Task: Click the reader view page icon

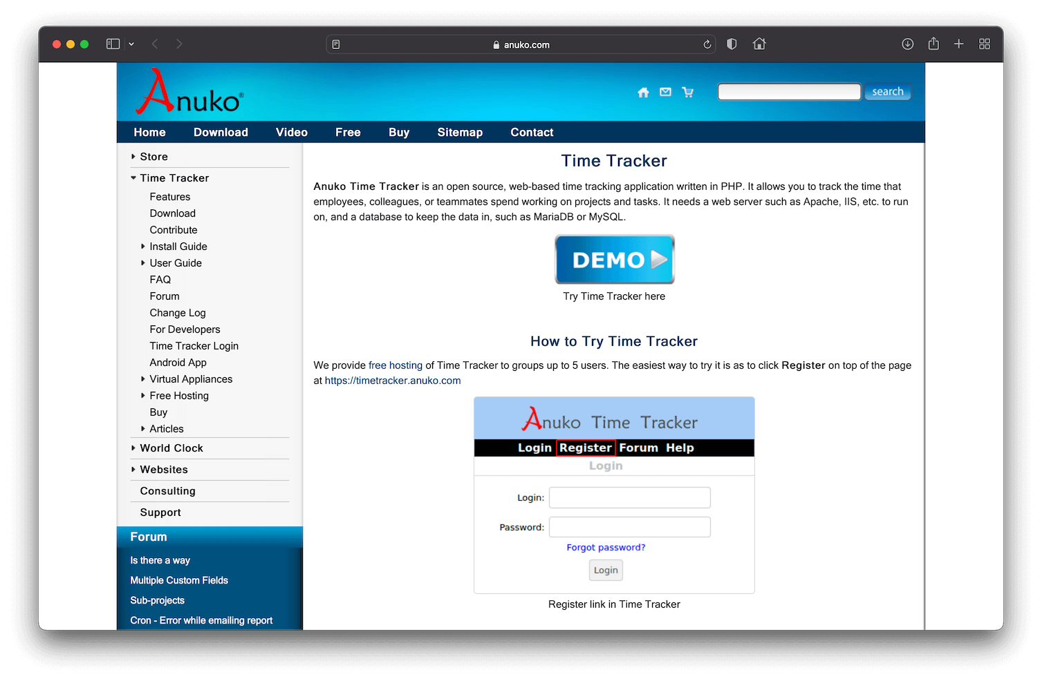Action: coord(336,44)
